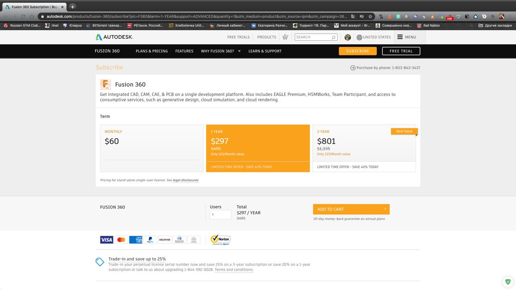Open the user account avatar in header
Screen dimensions: 516x290
point(347,37)
